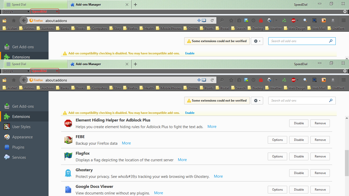
Task: Click the Adblock Plus ABP icon in the lower window
Action: [294, 80]
